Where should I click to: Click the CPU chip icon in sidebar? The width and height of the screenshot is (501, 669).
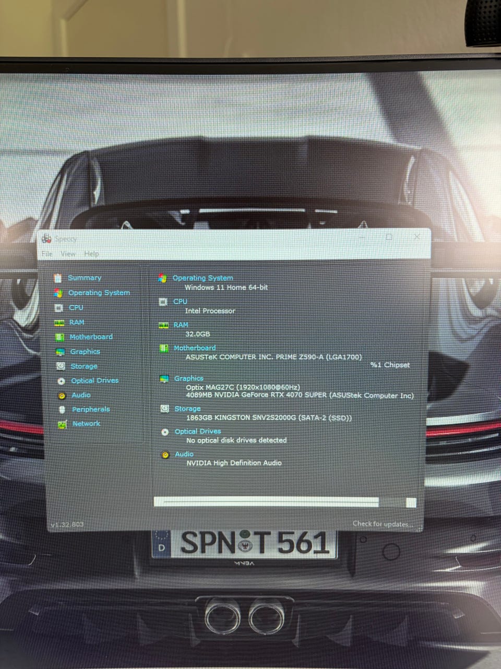(59, 308)
